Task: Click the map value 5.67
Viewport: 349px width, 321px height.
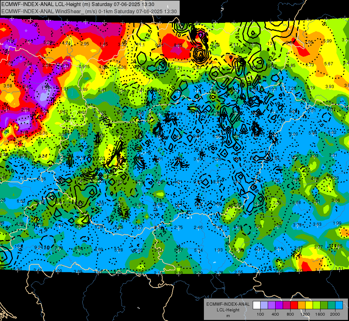Action: 329,64
